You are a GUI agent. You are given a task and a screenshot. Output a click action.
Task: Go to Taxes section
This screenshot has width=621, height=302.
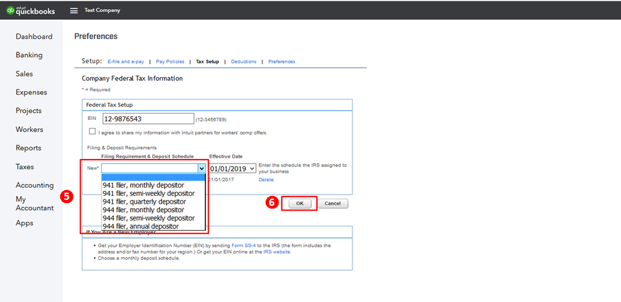[25, 167]
